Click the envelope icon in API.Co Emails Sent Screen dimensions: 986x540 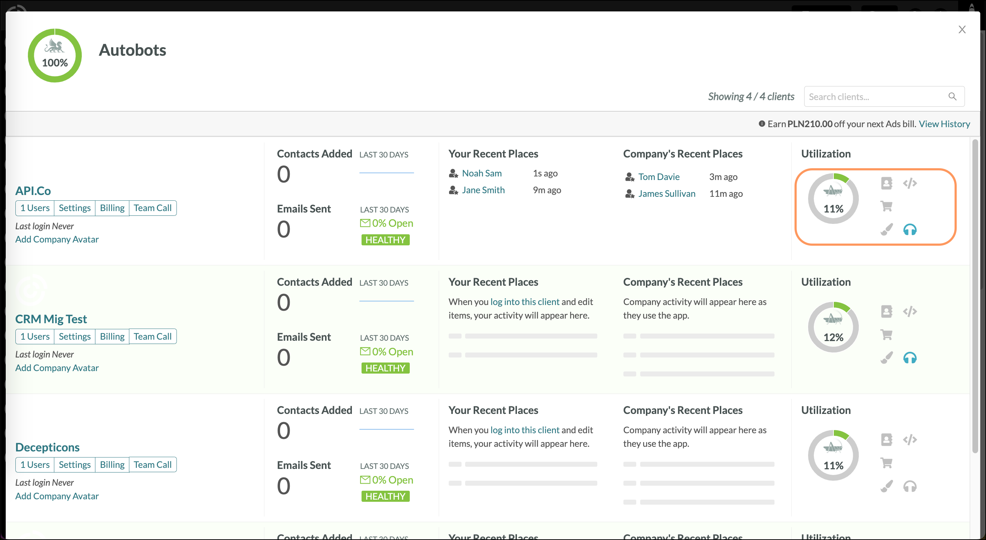click(365, 223)
